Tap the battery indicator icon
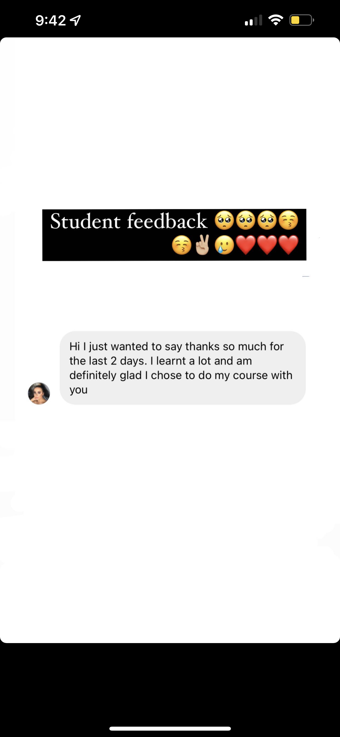This screenshot has height=737, width=340. (x=302, y=20)
